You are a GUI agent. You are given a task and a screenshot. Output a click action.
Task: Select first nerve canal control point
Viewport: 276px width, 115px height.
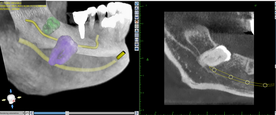pyautogui.click(x=214, y=70)
